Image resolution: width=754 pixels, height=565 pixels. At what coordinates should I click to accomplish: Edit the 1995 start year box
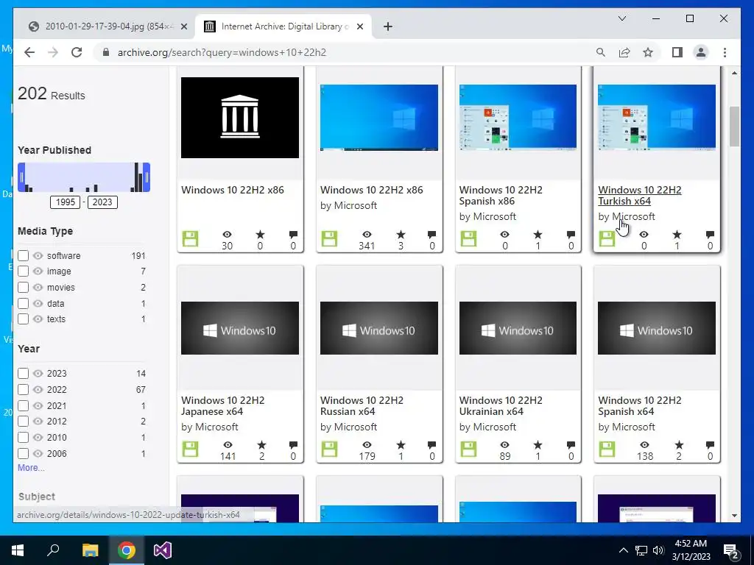[x=66, y=202]
